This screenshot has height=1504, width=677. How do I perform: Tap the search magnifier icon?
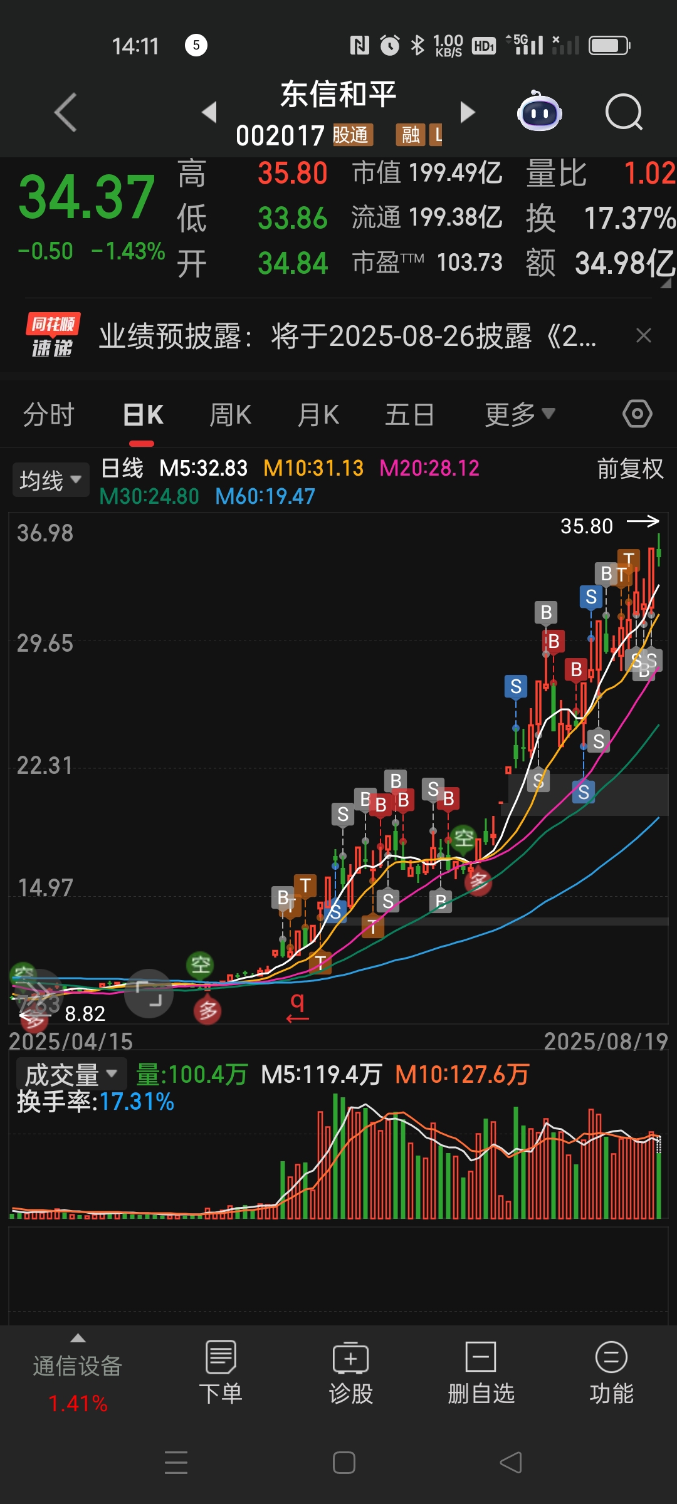pos(624,112)
